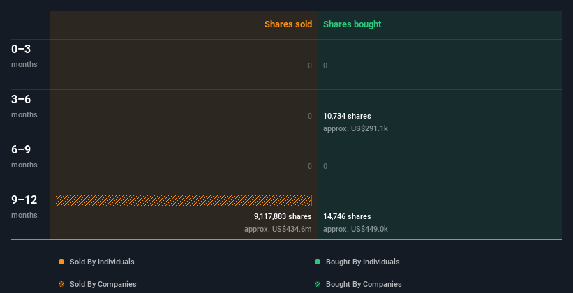
Task: Select the hatched 9–12 months sold bar
Action: tap(184, 201)
